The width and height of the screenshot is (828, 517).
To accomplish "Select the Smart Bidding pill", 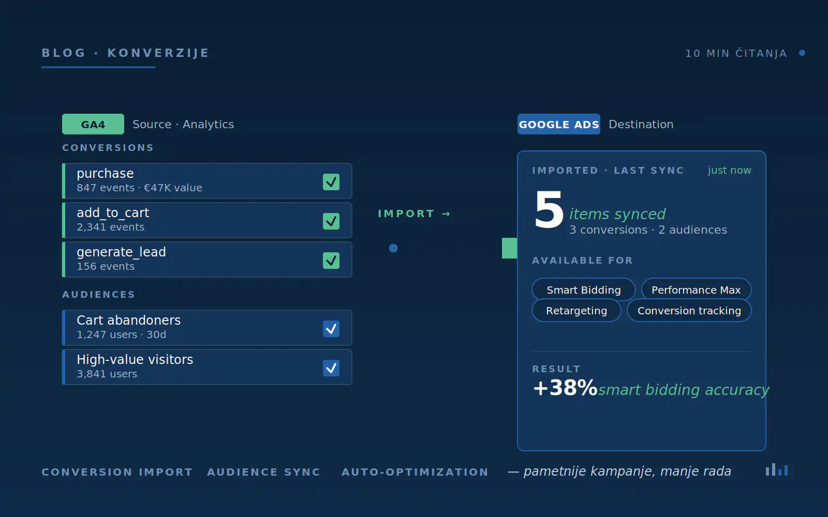I will [x=584, y=290].
